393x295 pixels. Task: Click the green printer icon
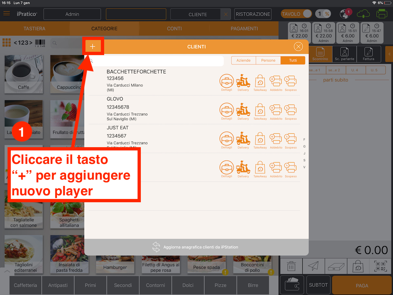[382, 14]
